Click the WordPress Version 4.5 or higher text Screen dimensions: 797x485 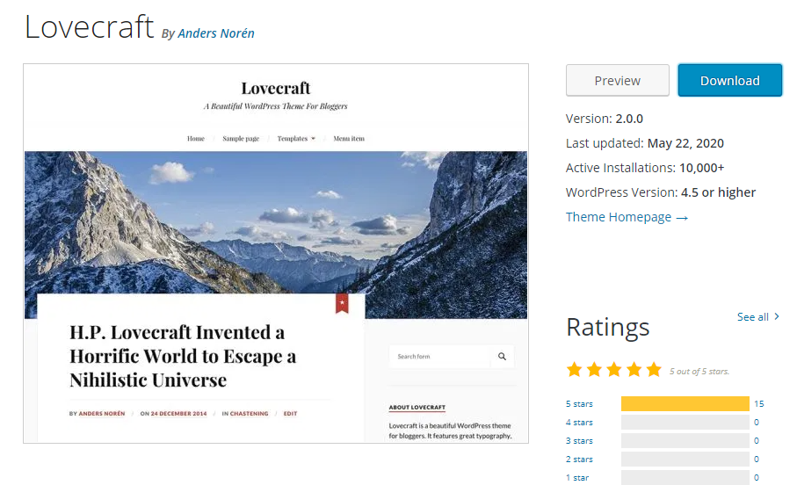coord(661,192)
